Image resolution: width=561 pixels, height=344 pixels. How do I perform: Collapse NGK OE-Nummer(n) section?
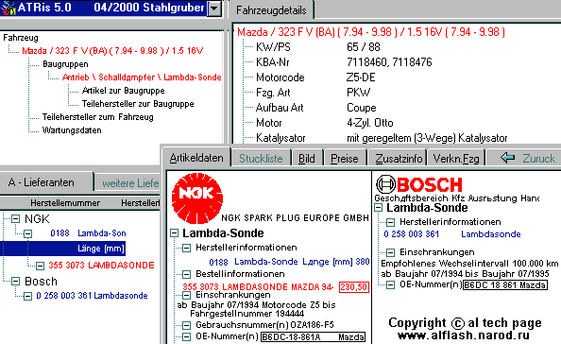186,336
